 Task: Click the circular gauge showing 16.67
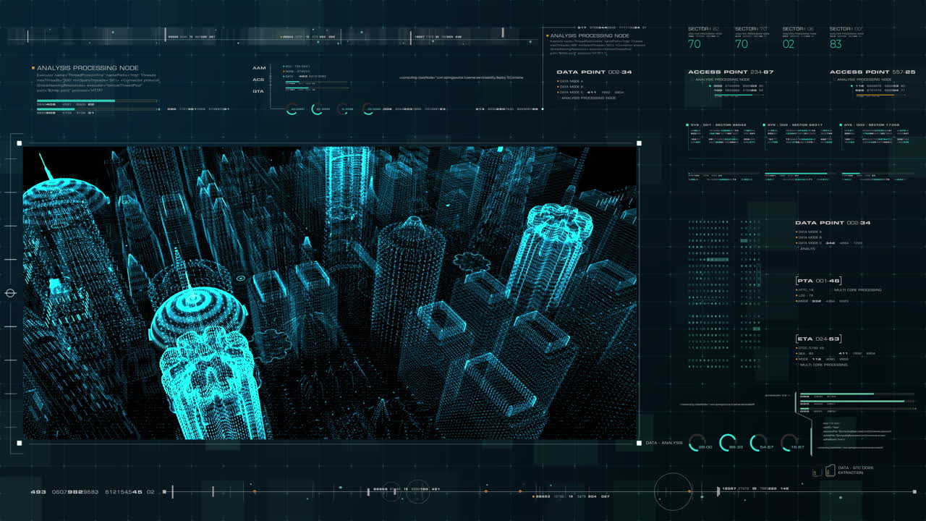coord(790,443)
